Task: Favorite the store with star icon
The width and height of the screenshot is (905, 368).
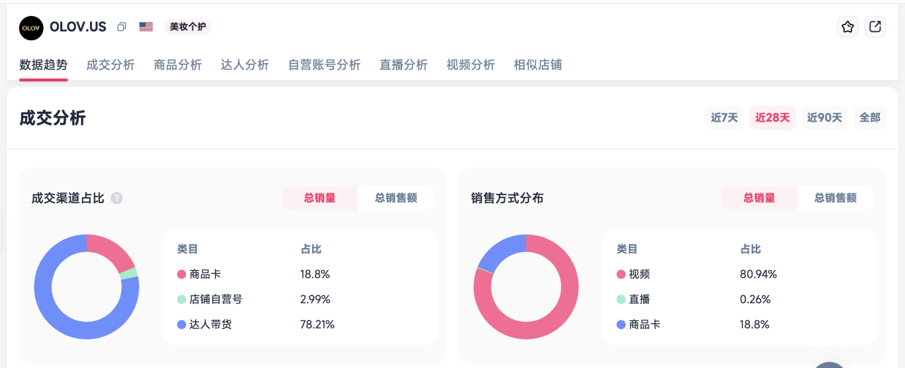Action: coord(847,27)
